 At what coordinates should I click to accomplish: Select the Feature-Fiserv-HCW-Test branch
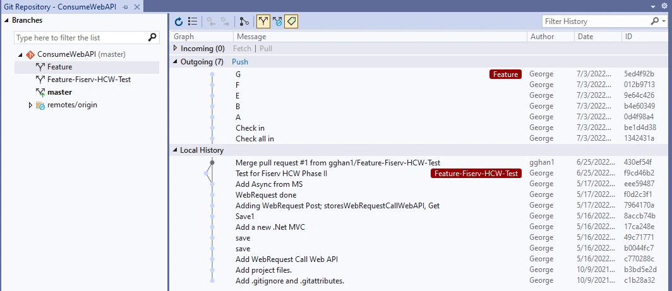87,80
